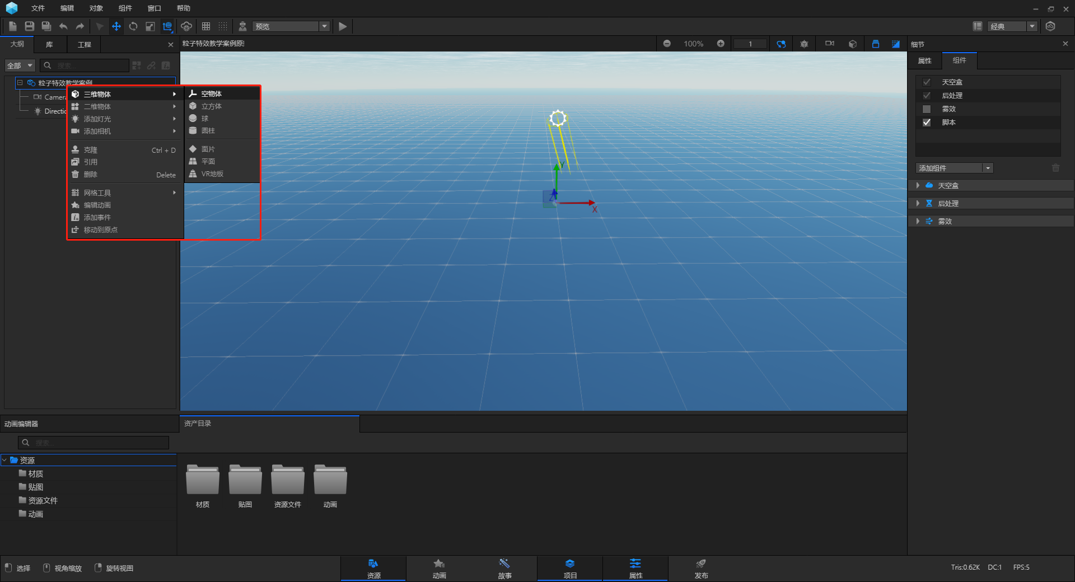
Task: Toggle world coordinate axes tool
Action: tap(167, 26)
